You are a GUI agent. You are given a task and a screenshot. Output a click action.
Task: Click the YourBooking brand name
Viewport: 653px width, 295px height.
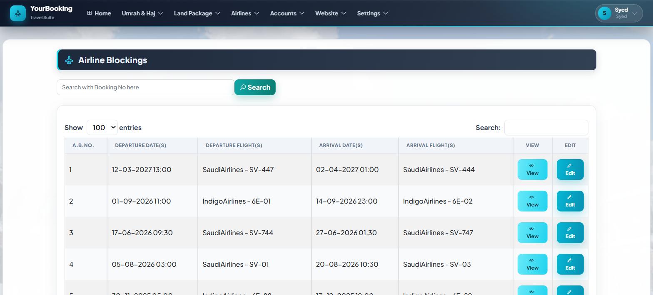click(x=51, y=8)
